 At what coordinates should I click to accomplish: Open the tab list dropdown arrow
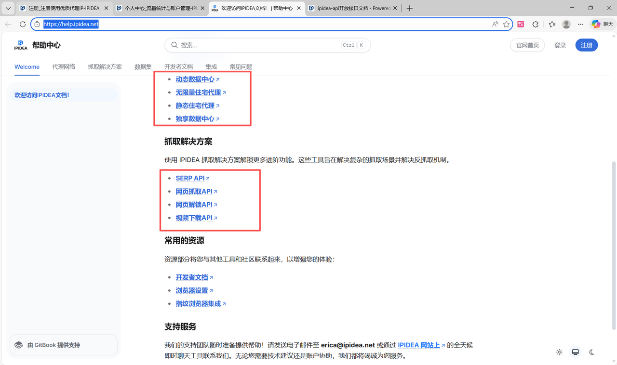pos(8,8)
